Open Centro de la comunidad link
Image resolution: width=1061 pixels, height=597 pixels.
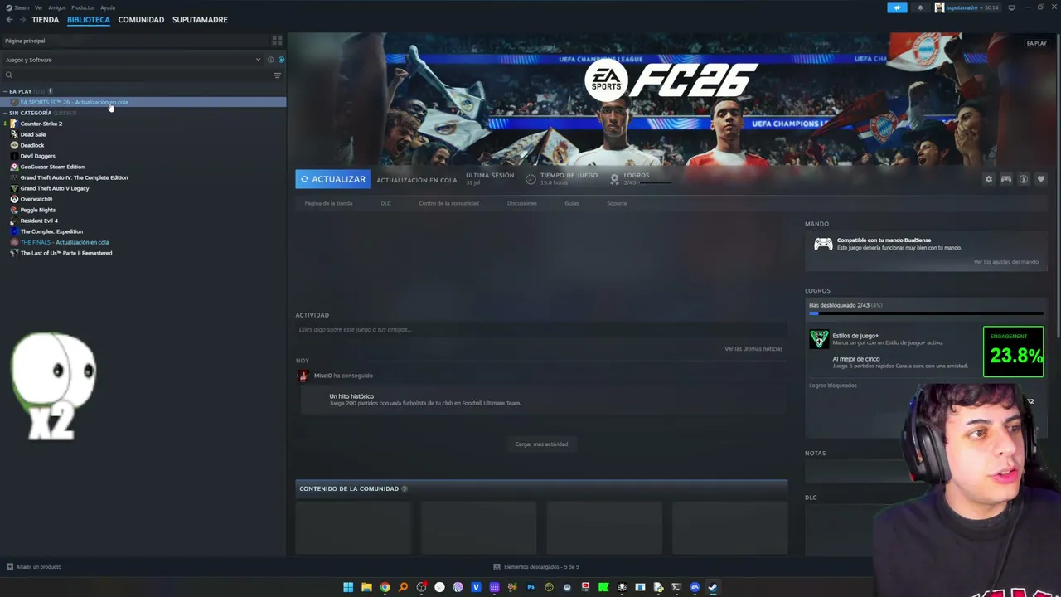tap(448, 203)
